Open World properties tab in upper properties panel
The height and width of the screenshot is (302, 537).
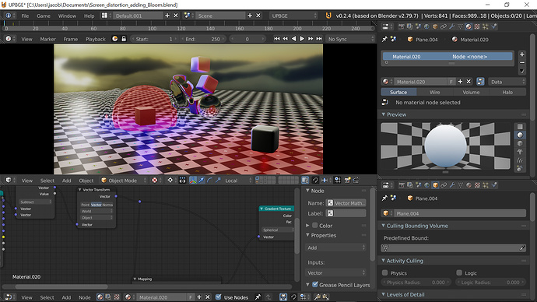pyautogui.click(x=426, y=26)
